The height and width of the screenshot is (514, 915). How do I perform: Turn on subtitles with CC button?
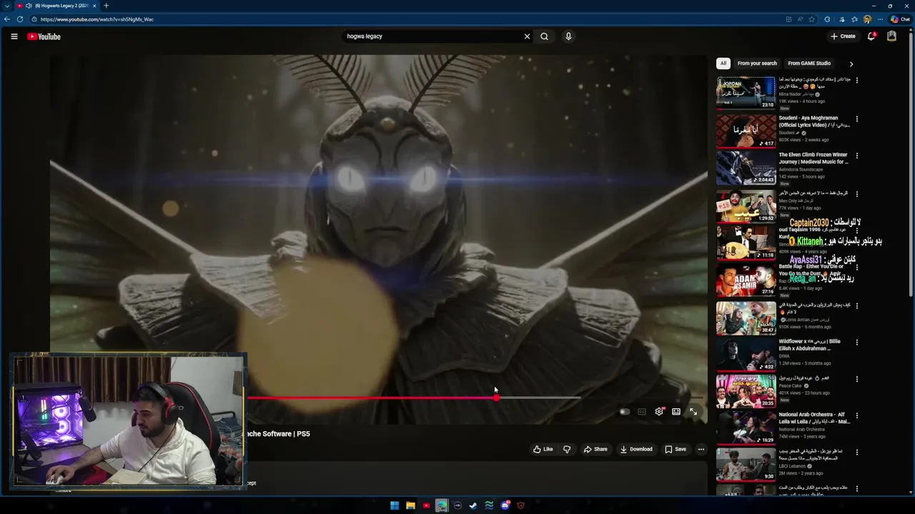642,412
